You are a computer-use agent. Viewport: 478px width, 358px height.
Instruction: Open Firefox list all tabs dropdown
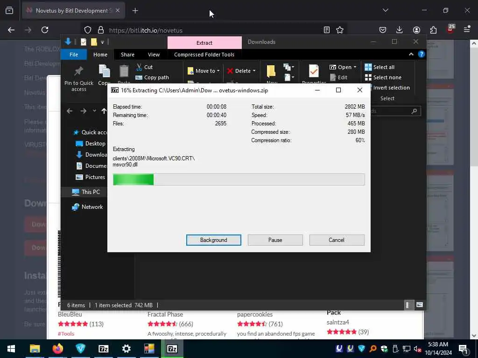click(x=385, y=10)
